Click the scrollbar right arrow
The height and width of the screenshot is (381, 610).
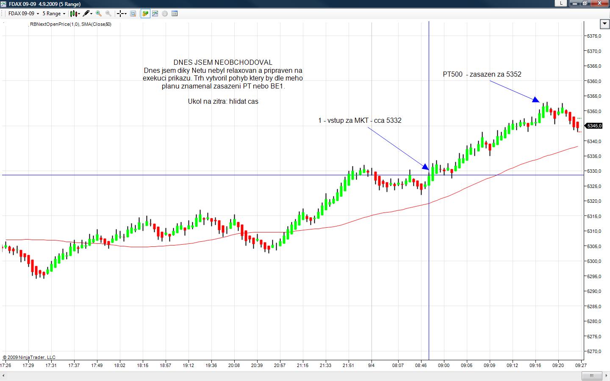(x=606, y=375)
